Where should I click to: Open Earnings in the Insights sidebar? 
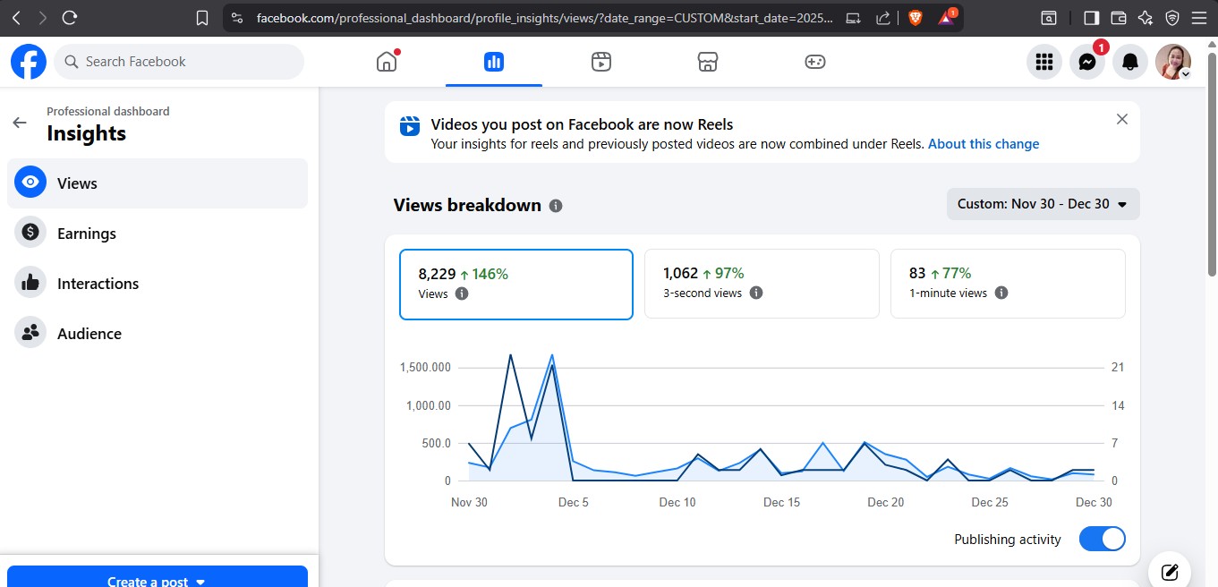[x=87, y=234]
